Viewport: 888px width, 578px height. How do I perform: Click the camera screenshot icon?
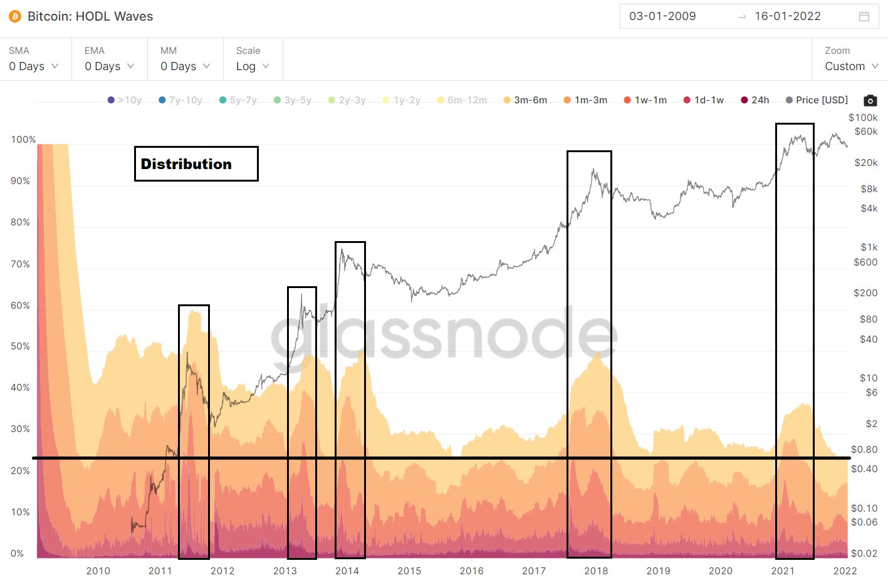click(x=870, y=100)
